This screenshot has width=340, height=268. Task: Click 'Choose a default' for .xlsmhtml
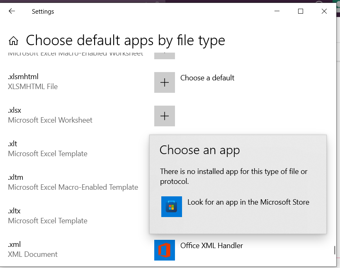coord(207,78)
